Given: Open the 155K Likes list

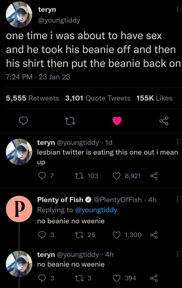Looking at the screenshot, I should tap(154, 98).
